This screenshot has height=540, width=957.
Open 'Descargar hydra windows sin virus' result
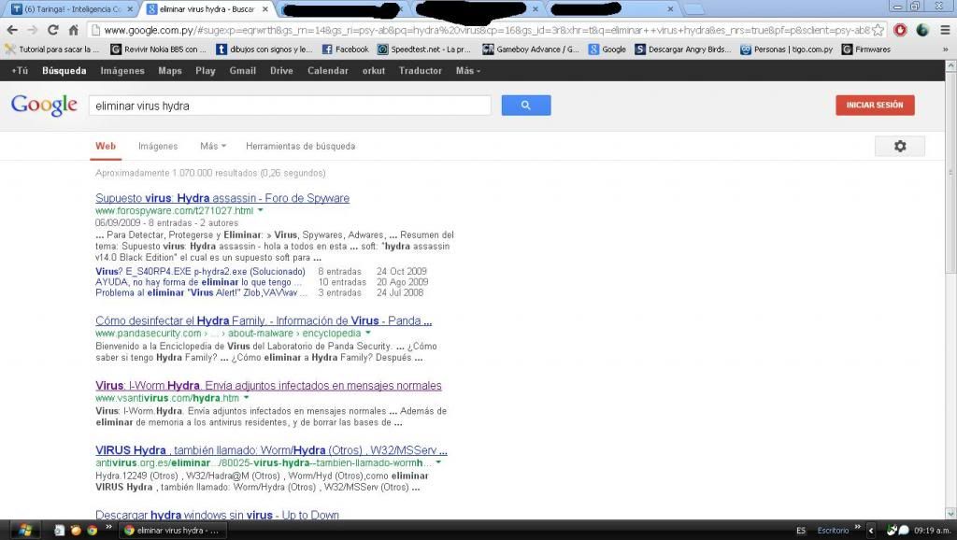pos(217,515)
